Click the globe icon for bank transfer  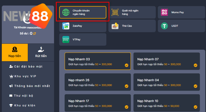click(66, 12)
